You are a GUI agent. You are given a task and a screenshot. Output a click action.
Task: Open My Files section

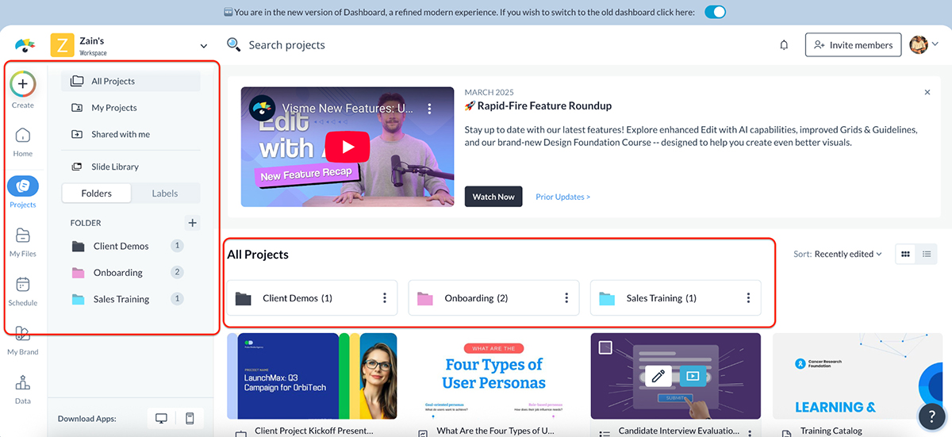click(23, 236)
